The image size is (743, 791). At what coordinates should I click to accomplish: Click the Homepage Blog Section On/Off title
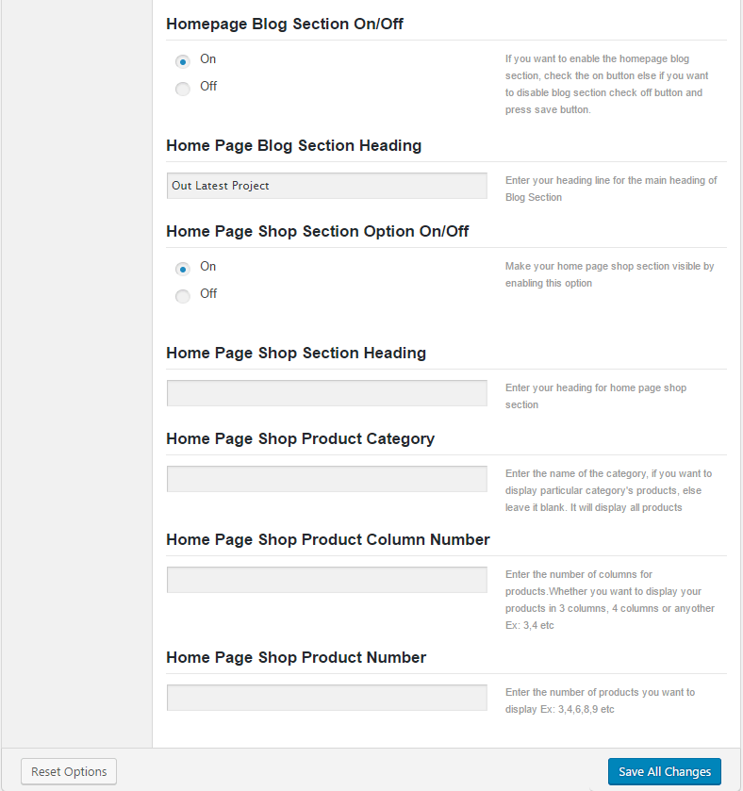285,24
